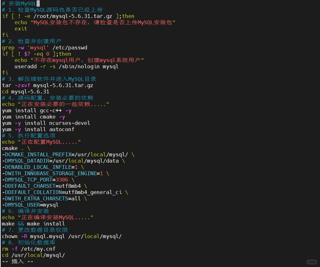Viewport: 320px width, 267px height.
Task: Click the line 'yum install cmake -y'
Action: (x=33, y=117)
